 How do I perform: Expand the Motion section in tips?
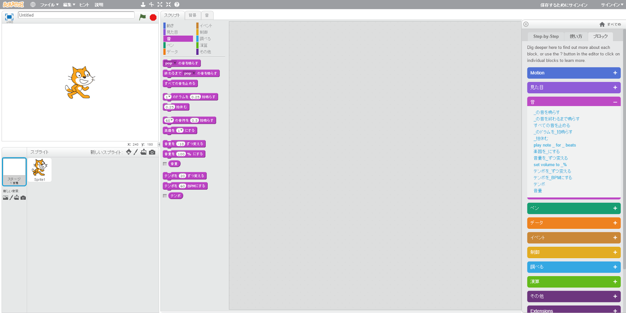point(574,73)
